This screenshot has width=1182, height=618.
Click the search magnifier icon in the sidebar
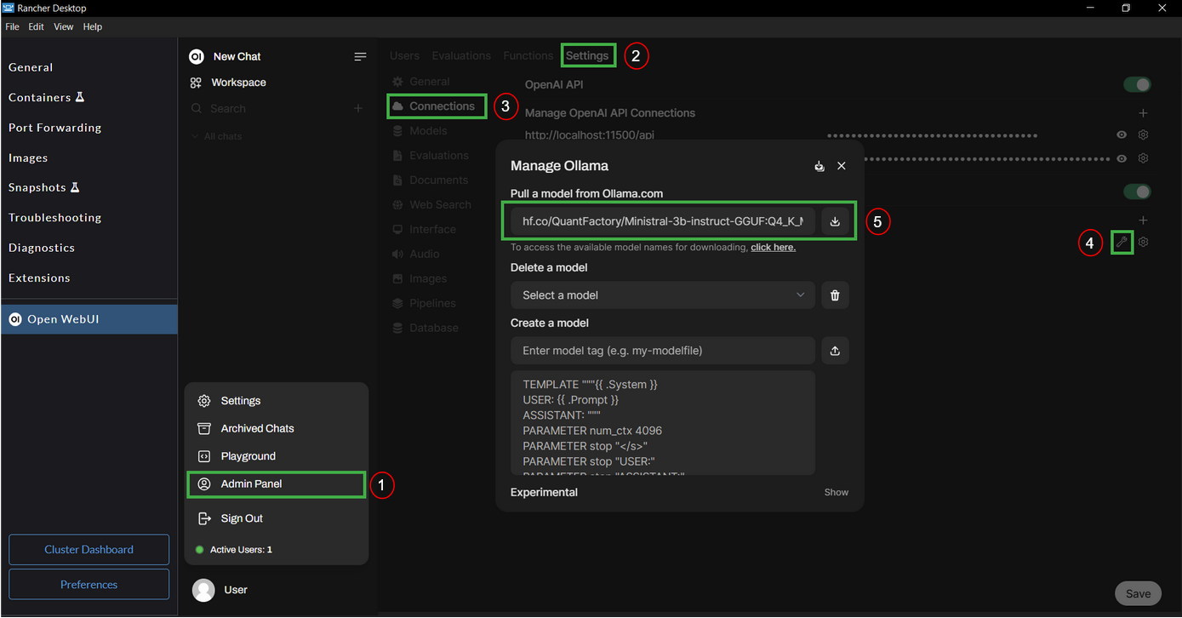197,108
